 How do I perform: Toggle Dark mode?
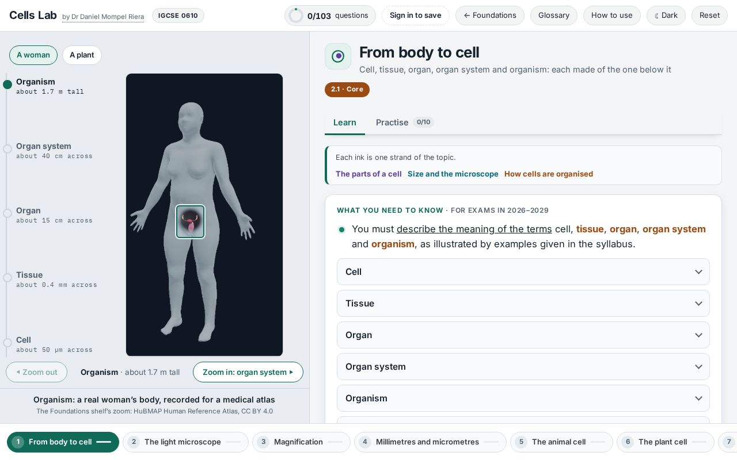666,16
